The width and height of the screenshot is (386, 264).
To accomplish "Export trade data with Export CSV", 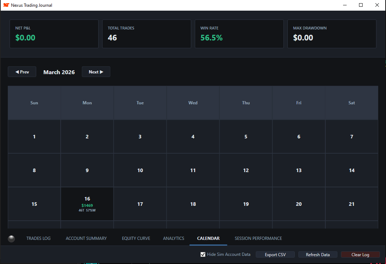I will (275, 254).
